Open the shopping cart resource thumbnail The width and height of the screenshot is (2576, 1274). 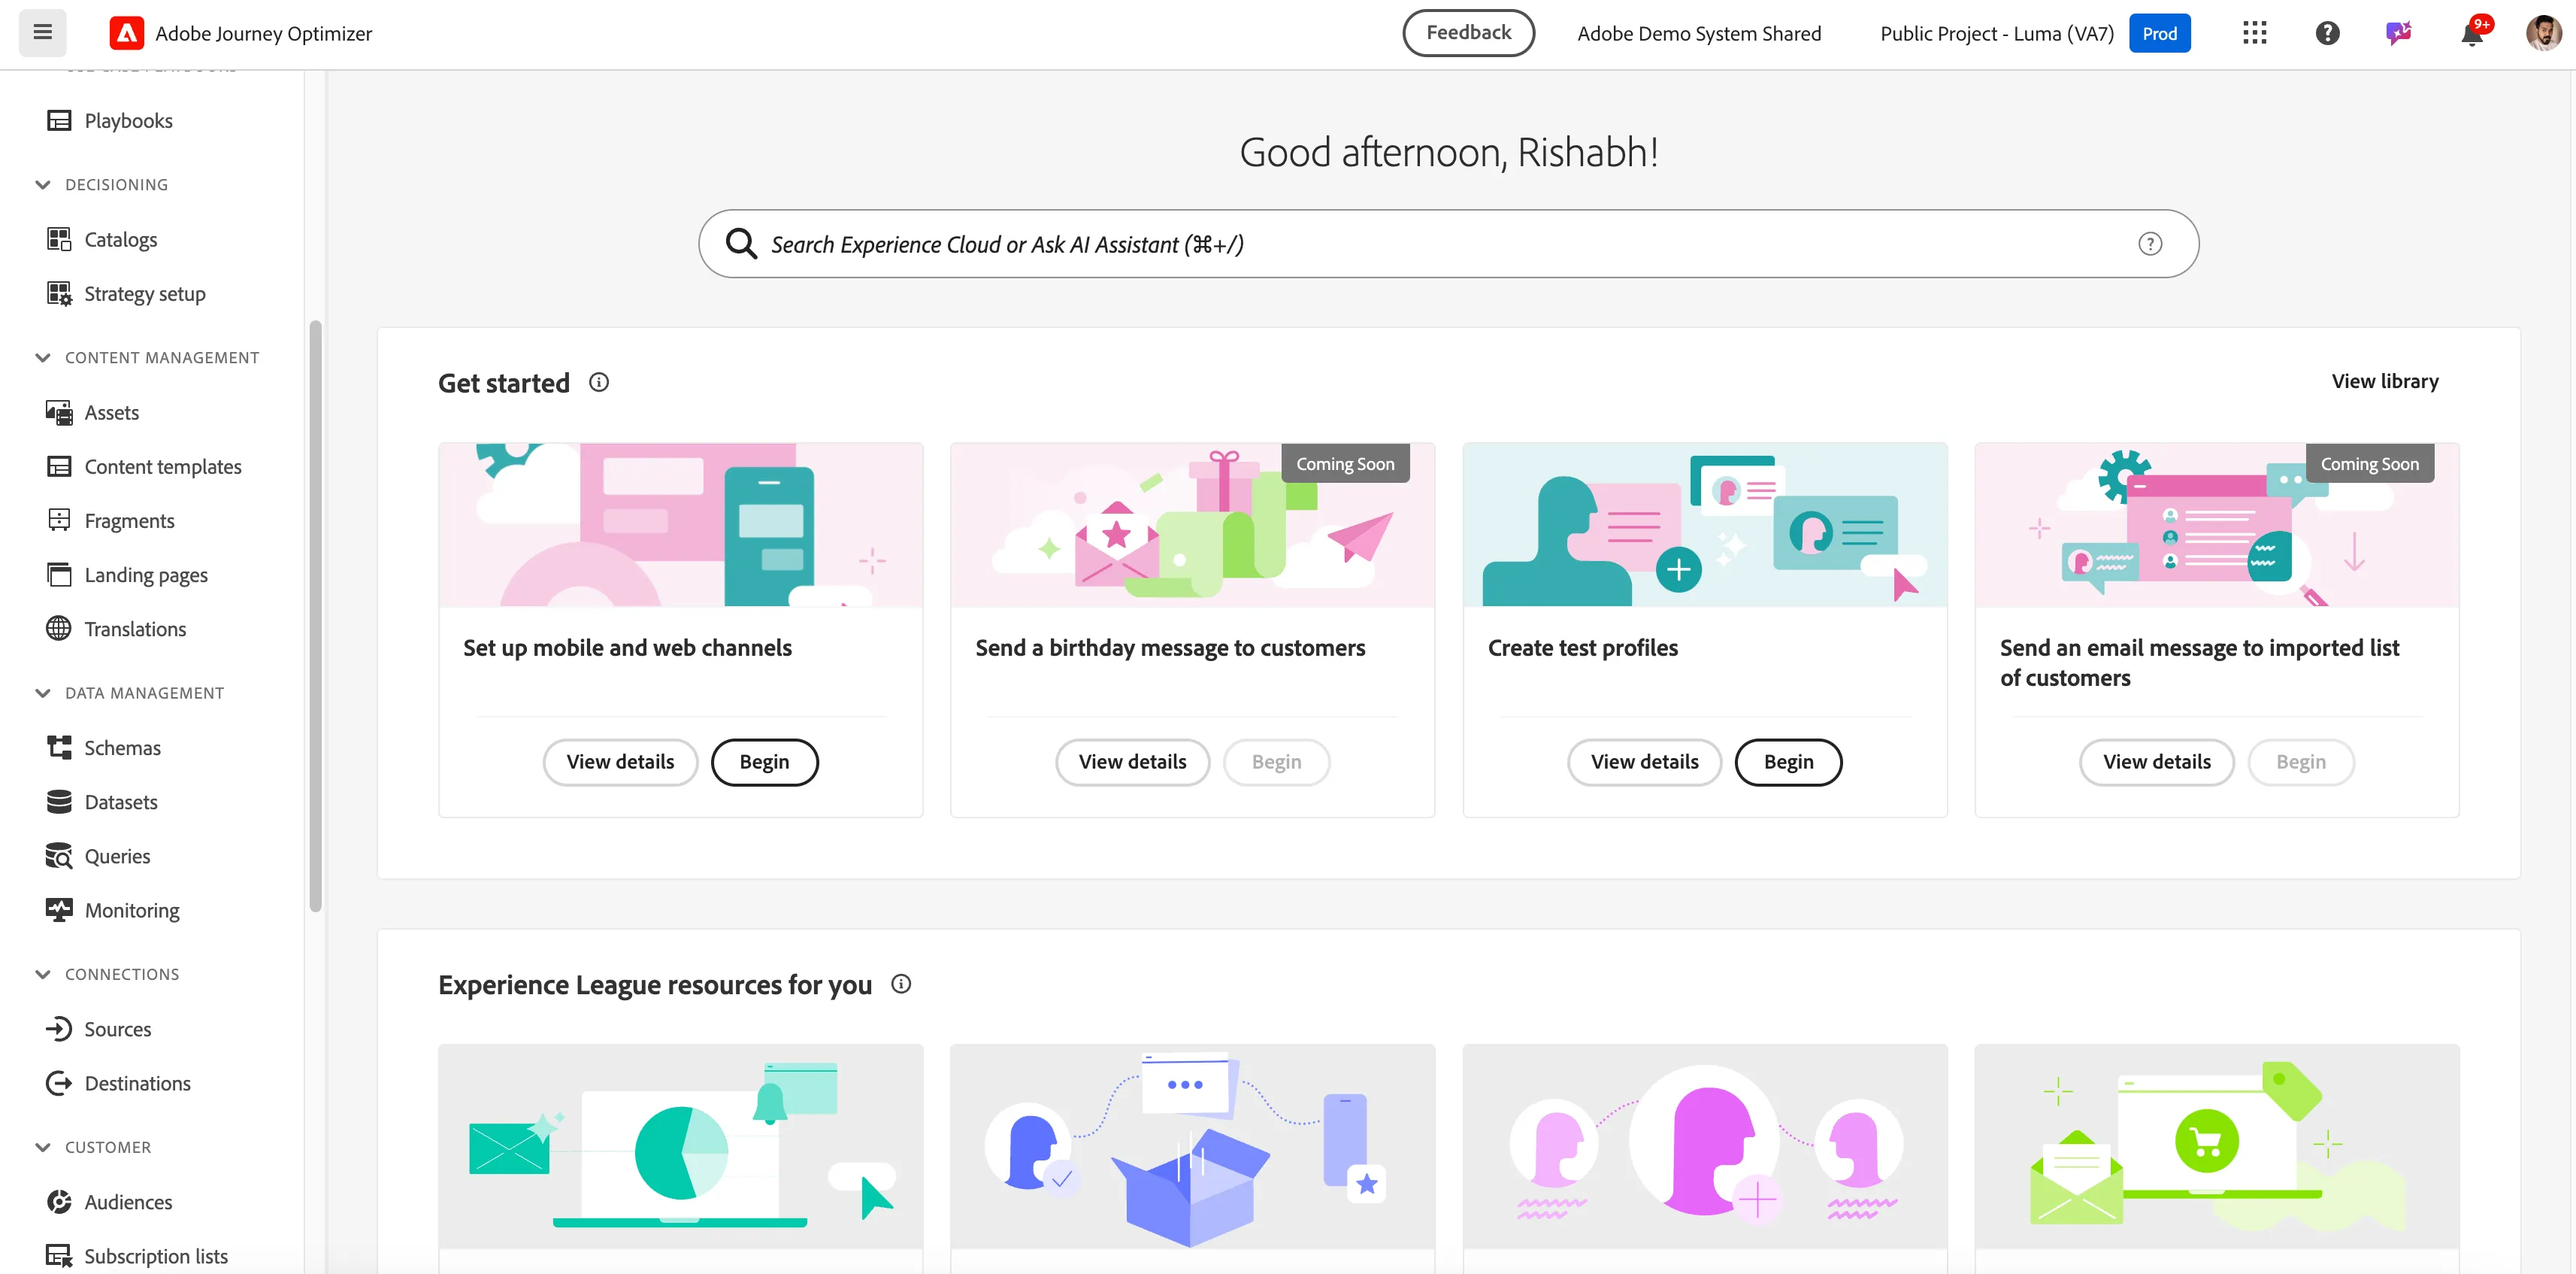point(2216,1146)
